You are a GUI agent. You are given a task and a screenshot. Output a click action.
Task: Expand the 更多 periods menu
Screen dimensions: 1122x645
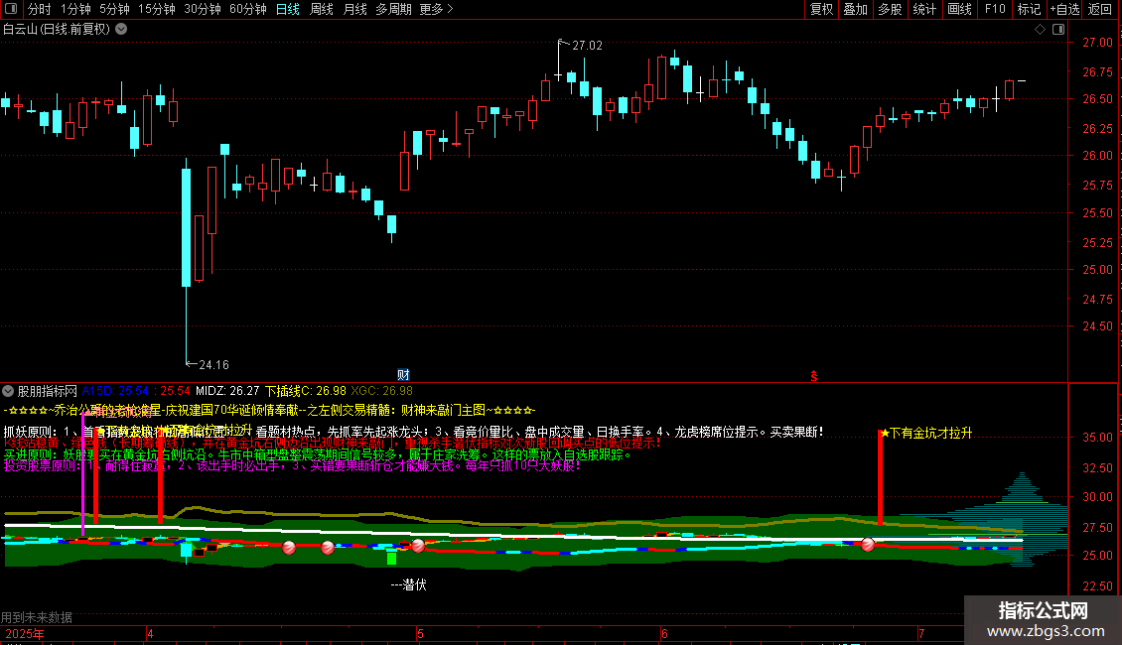(x=437, y=9)
